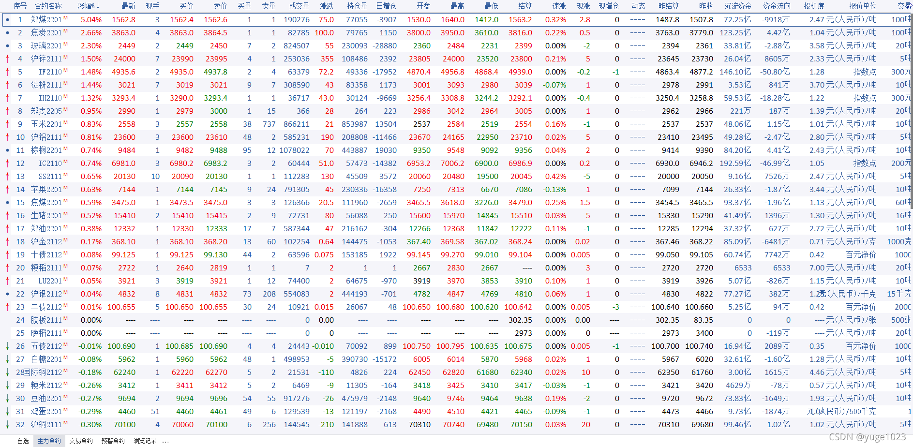
Task: Select the SS2111 contract row
Action: point(456,177)
